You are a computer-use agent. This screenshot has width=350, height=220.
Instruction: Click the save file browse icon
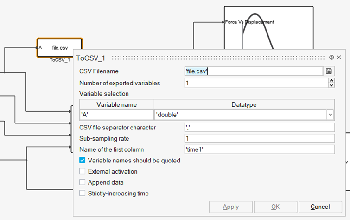point(329,71)
